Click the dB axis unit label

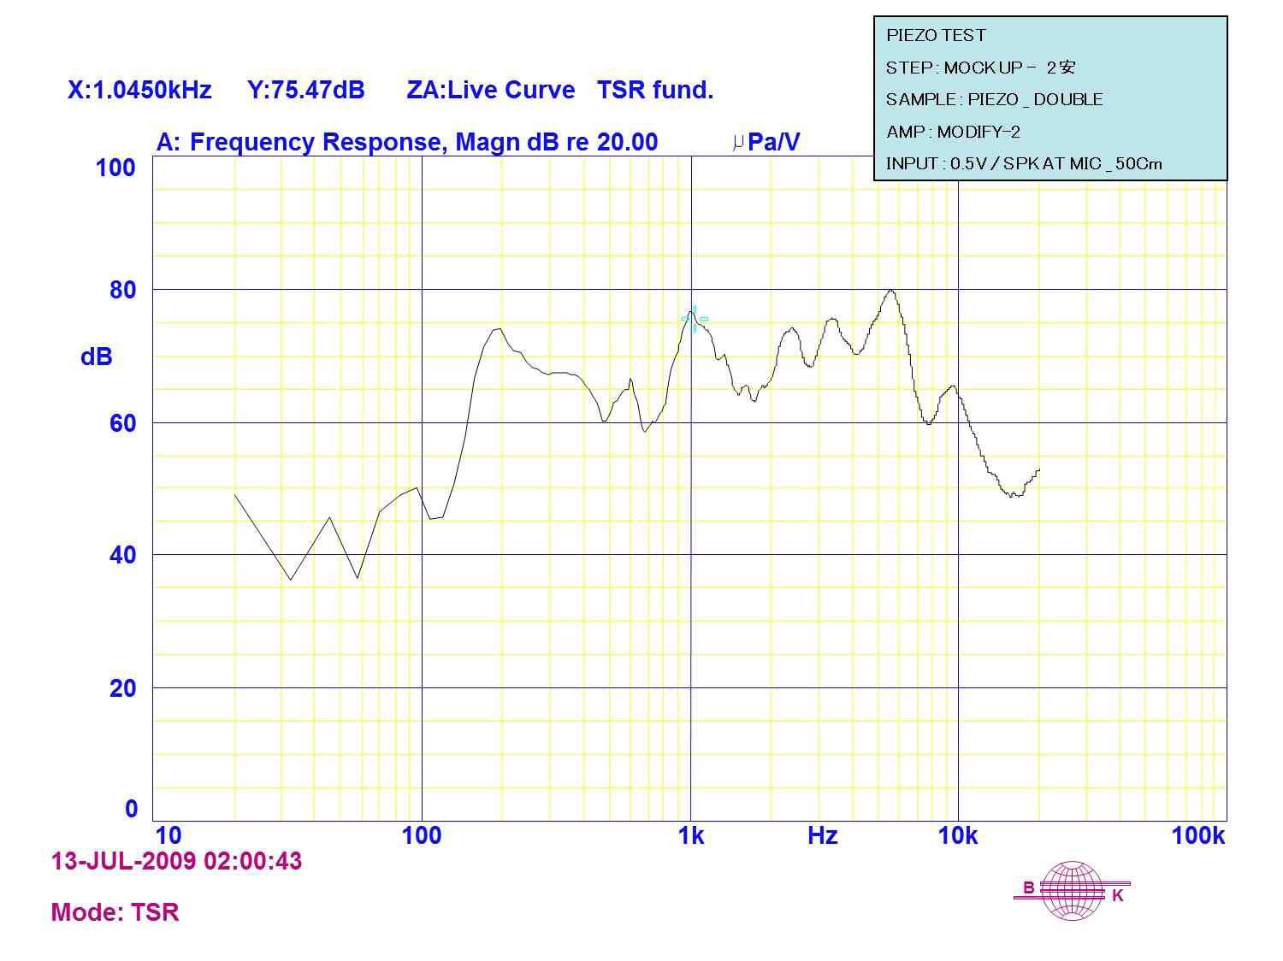tap(97, 357)
